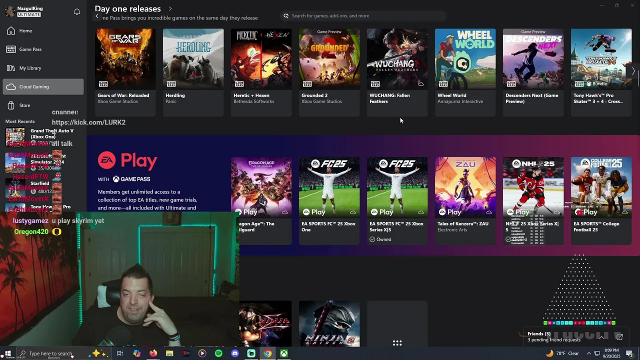
Task: Launch Copilot from the taskbar
Action: coord(137,353)
